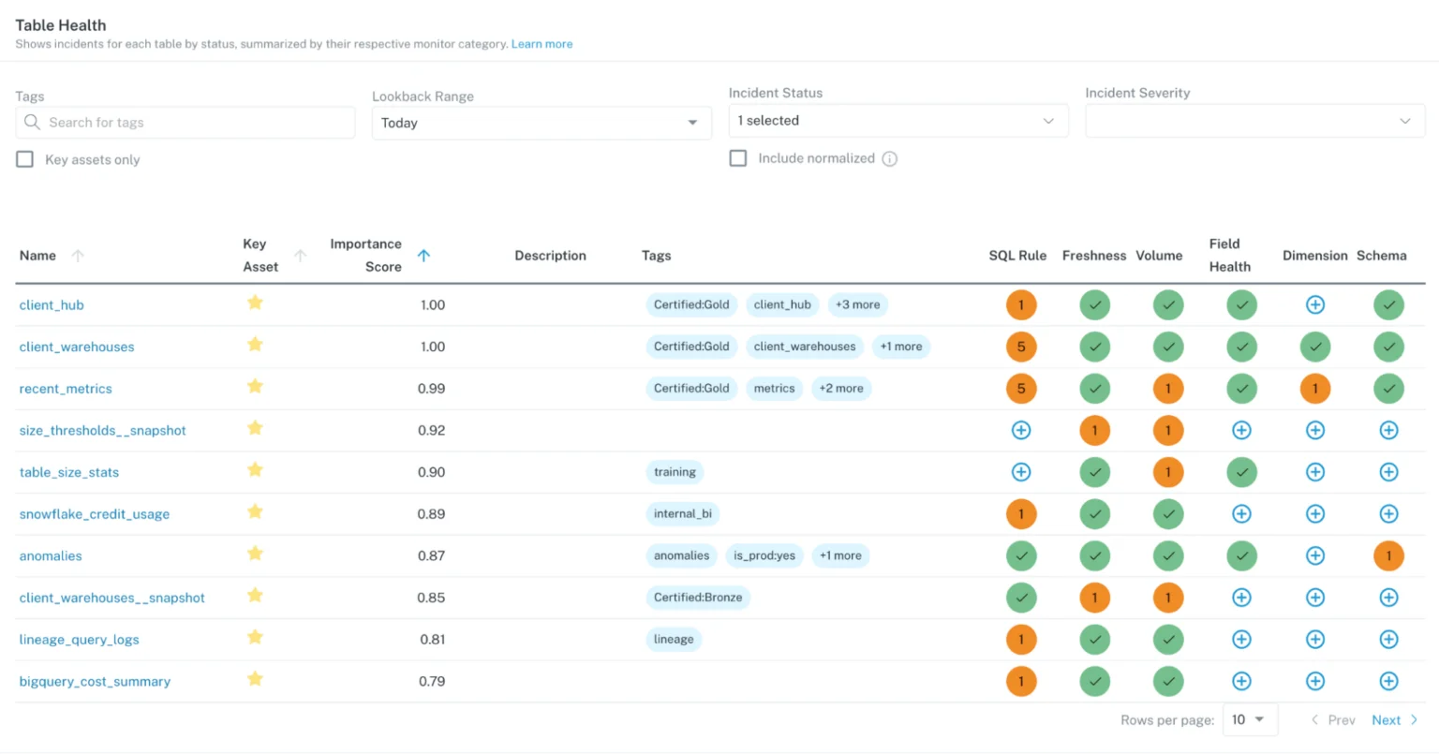The height and width of the screenshot is (754, 1439).
Task: Add Schema monitor for size_thresholds__snapshot
Action: pos(1388,430)
